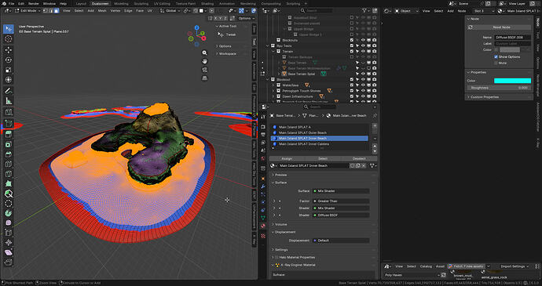Click the Reset Node button
Image resolution: width=542 pixels, height=286 pixels.
click(x=499, y=27)
